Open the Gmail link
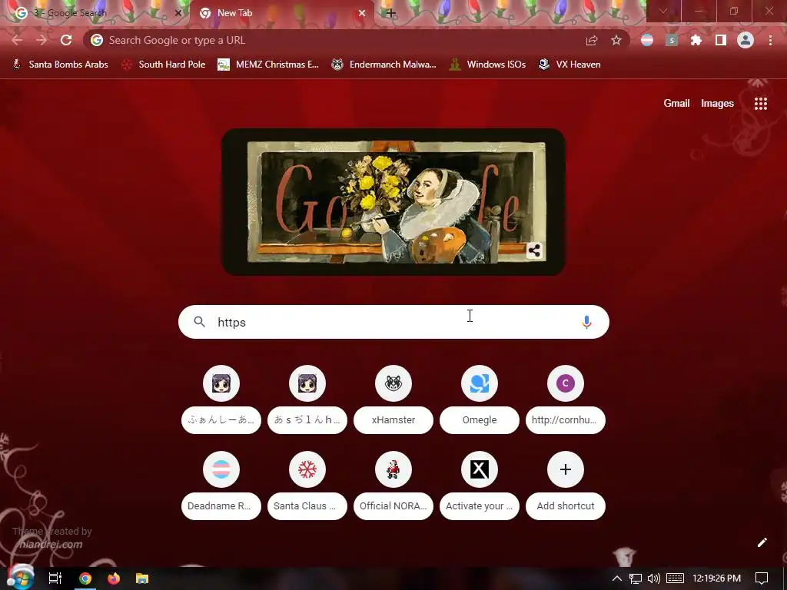The height and width of the screenshot is (590, 787). pyautogui.click(x=676, y=104)
